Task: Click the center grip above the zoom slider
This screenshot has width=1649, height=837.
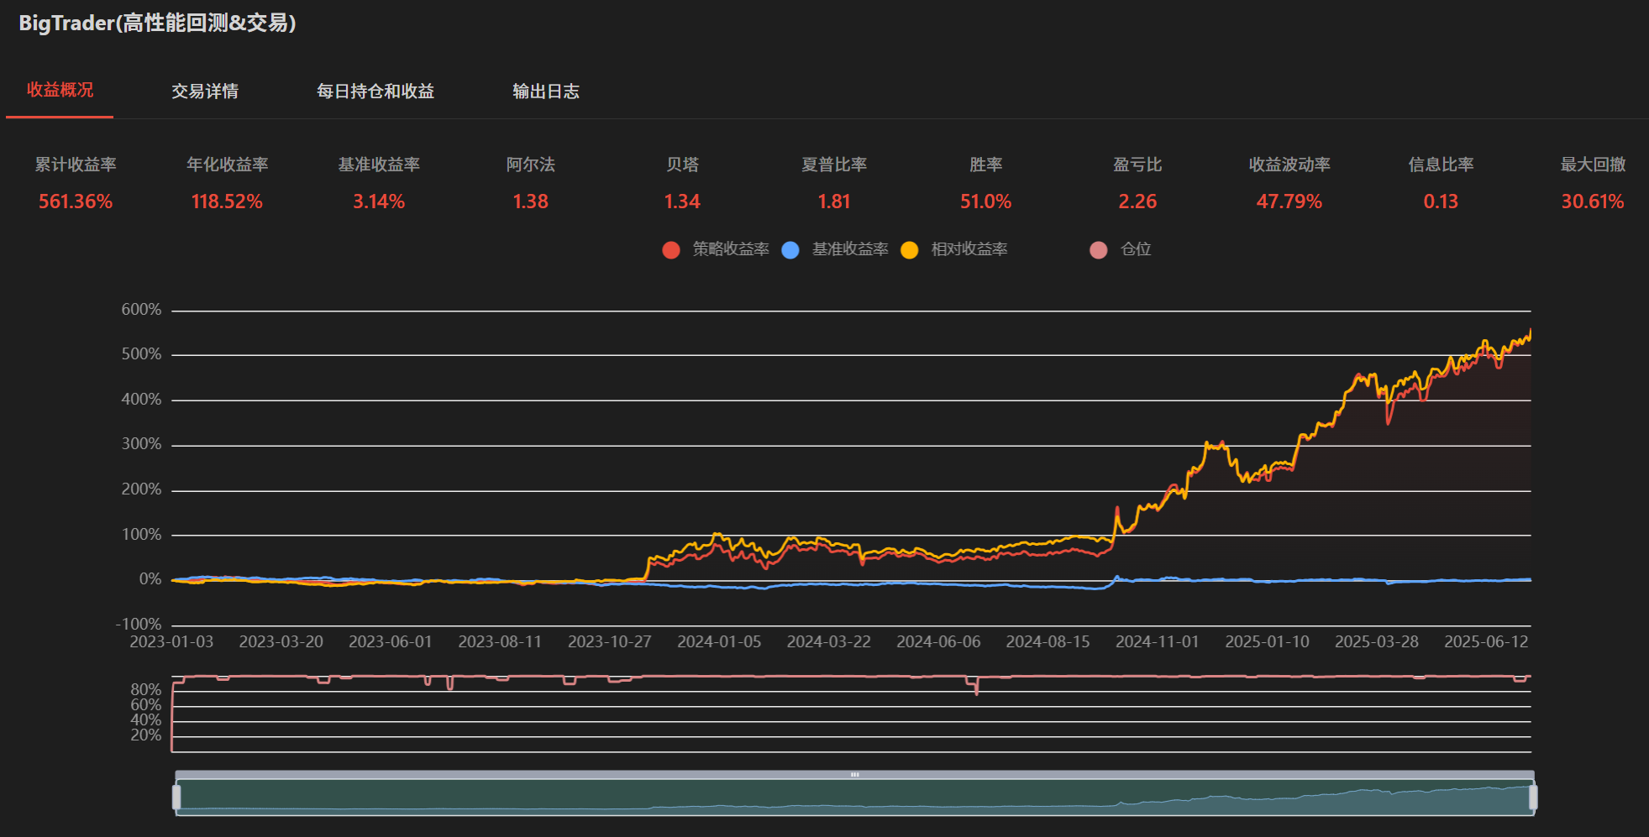Action: point(854,775)
